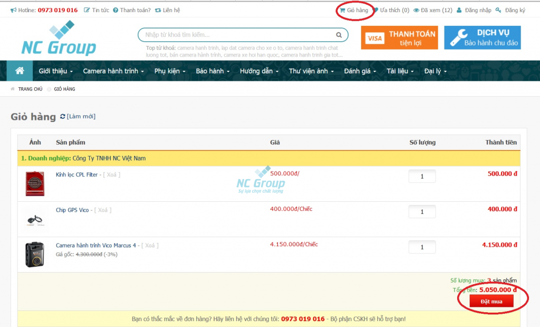The image size is (540, 327).
Task: Select the Tin tức menu item
Action: pyautogui.click(x=101, y=10)
